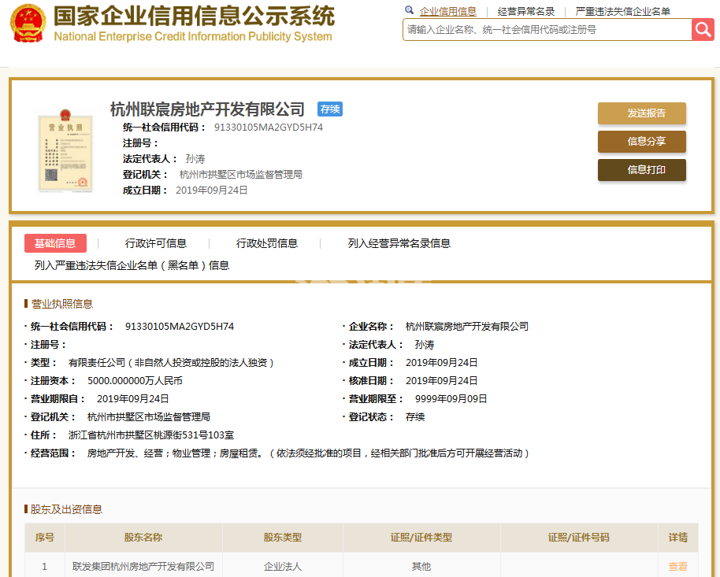Viewport: 720px width, 577px height.
Task: Click the 信息分享 button
Action: coord(641,142)
